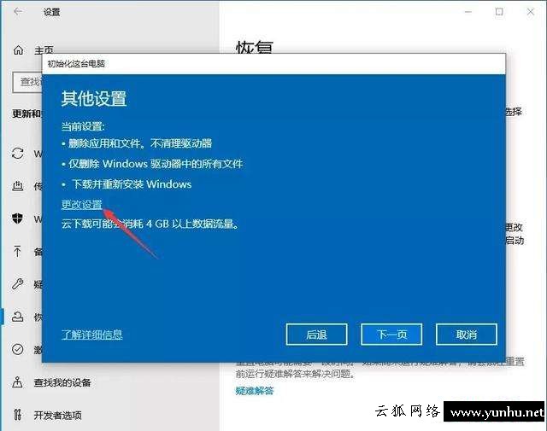Screen dimensions: 547x431
Task: Click the back arrow in Settings window
Action: (18, 11)
